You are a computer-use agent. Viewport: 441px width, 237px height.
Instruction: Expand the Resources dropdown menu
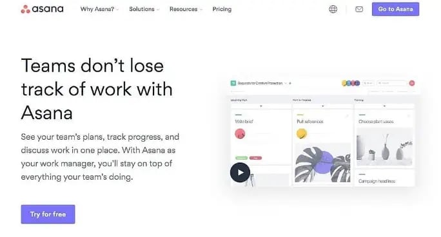pyautogui.click(x=186, y=9)
